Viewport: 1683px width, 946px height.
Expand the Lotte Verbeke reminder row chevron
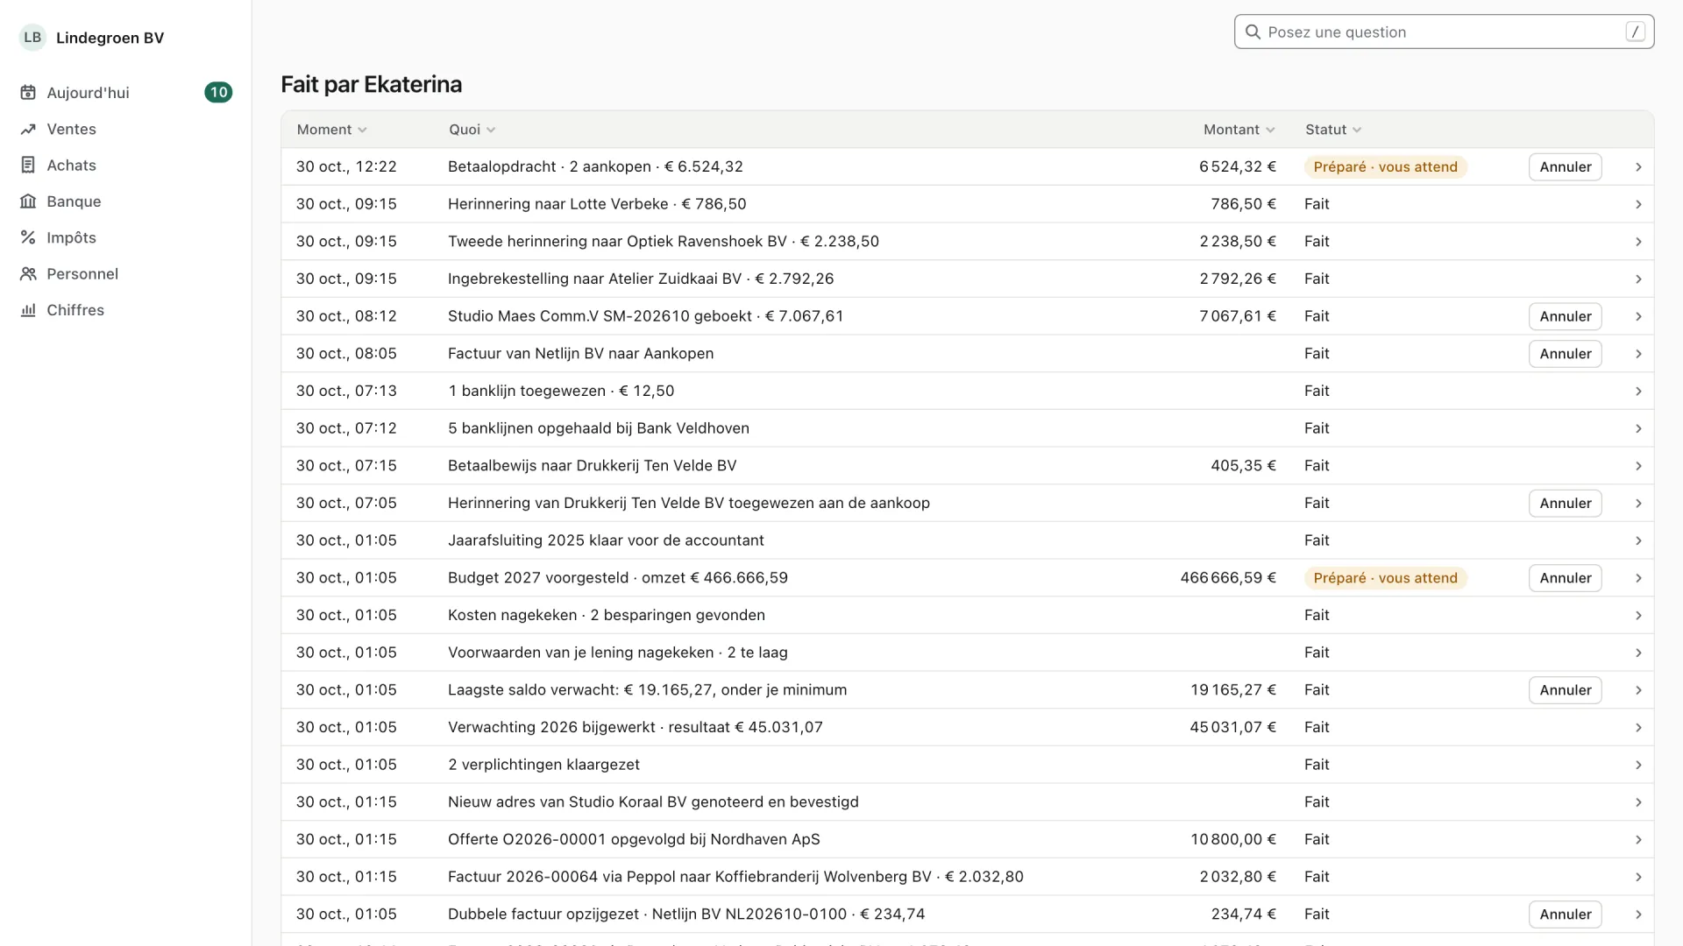1638,204
